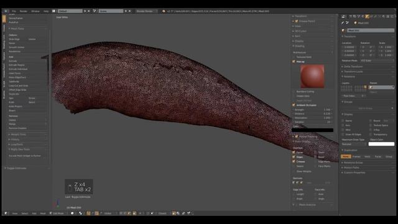This screenshot has width=398, height=224.
Task: Open the File menu
Action: click(x=14, y=11)
